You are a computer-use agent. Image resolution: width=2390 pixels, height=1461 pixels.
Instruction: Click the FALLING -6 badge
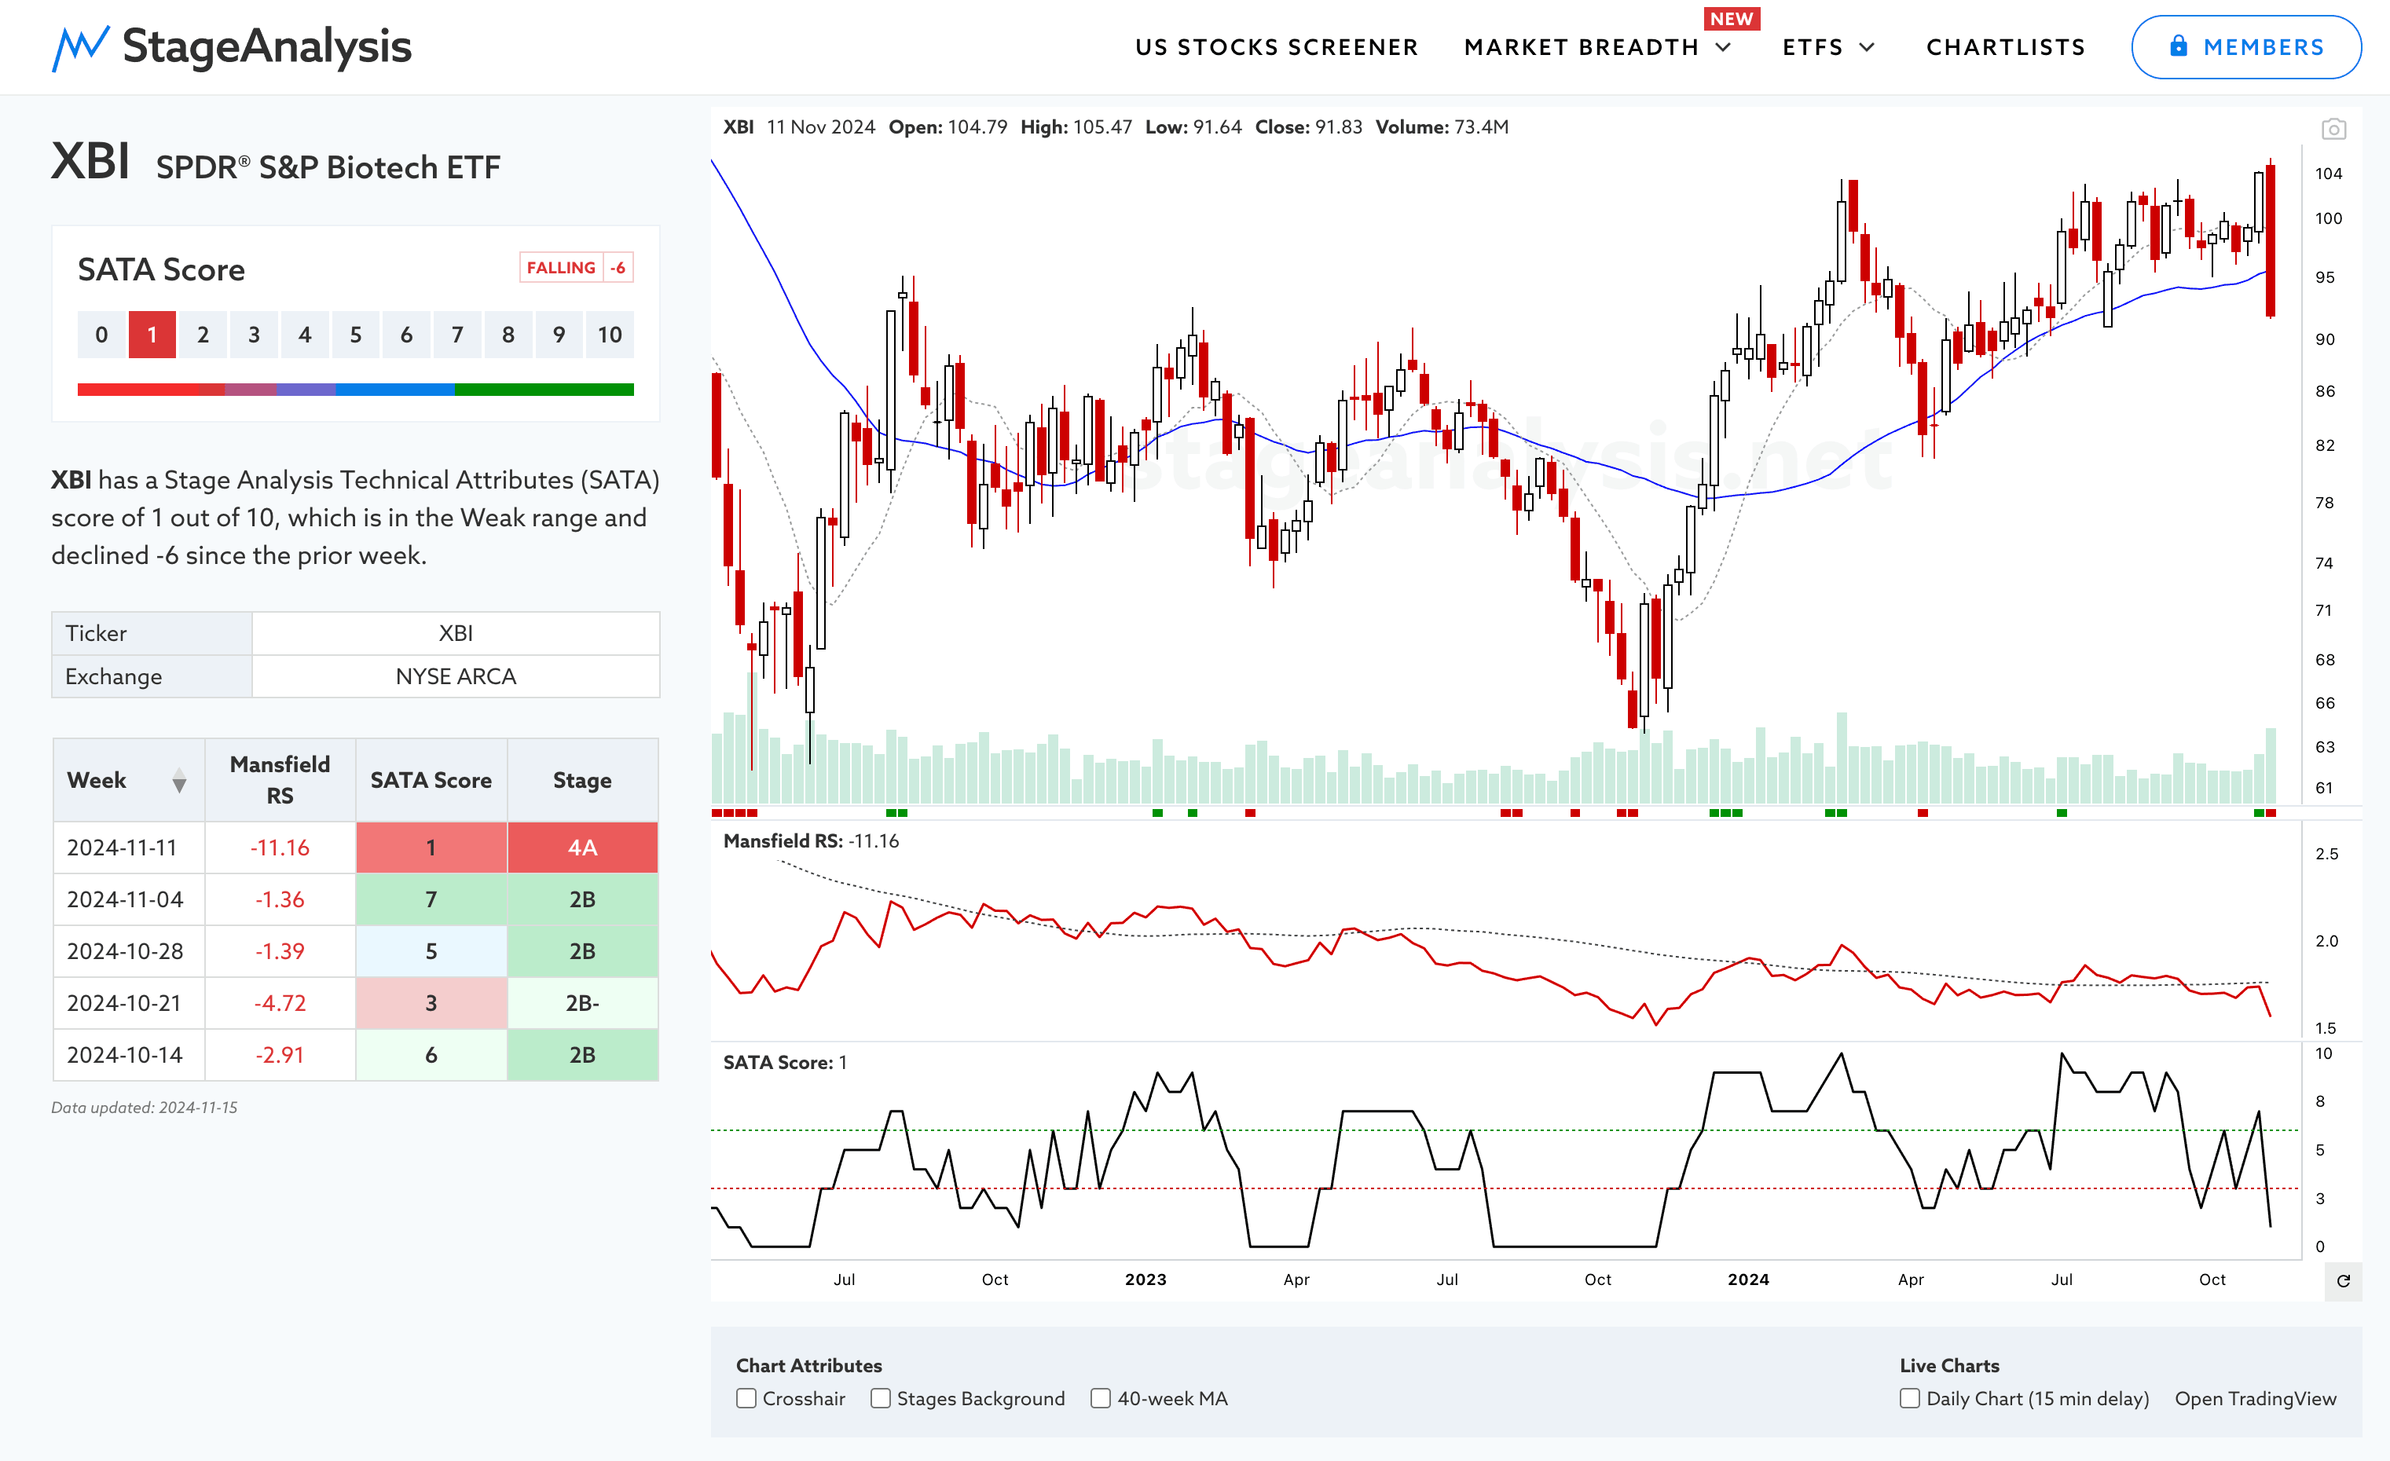tap(576, 268)
